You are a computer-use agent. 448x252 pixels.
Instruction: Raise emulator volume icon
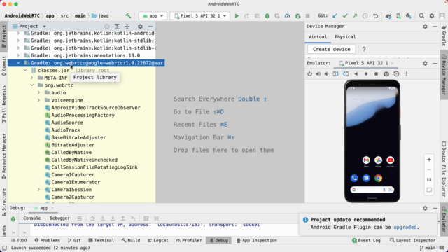click(318, 74)
